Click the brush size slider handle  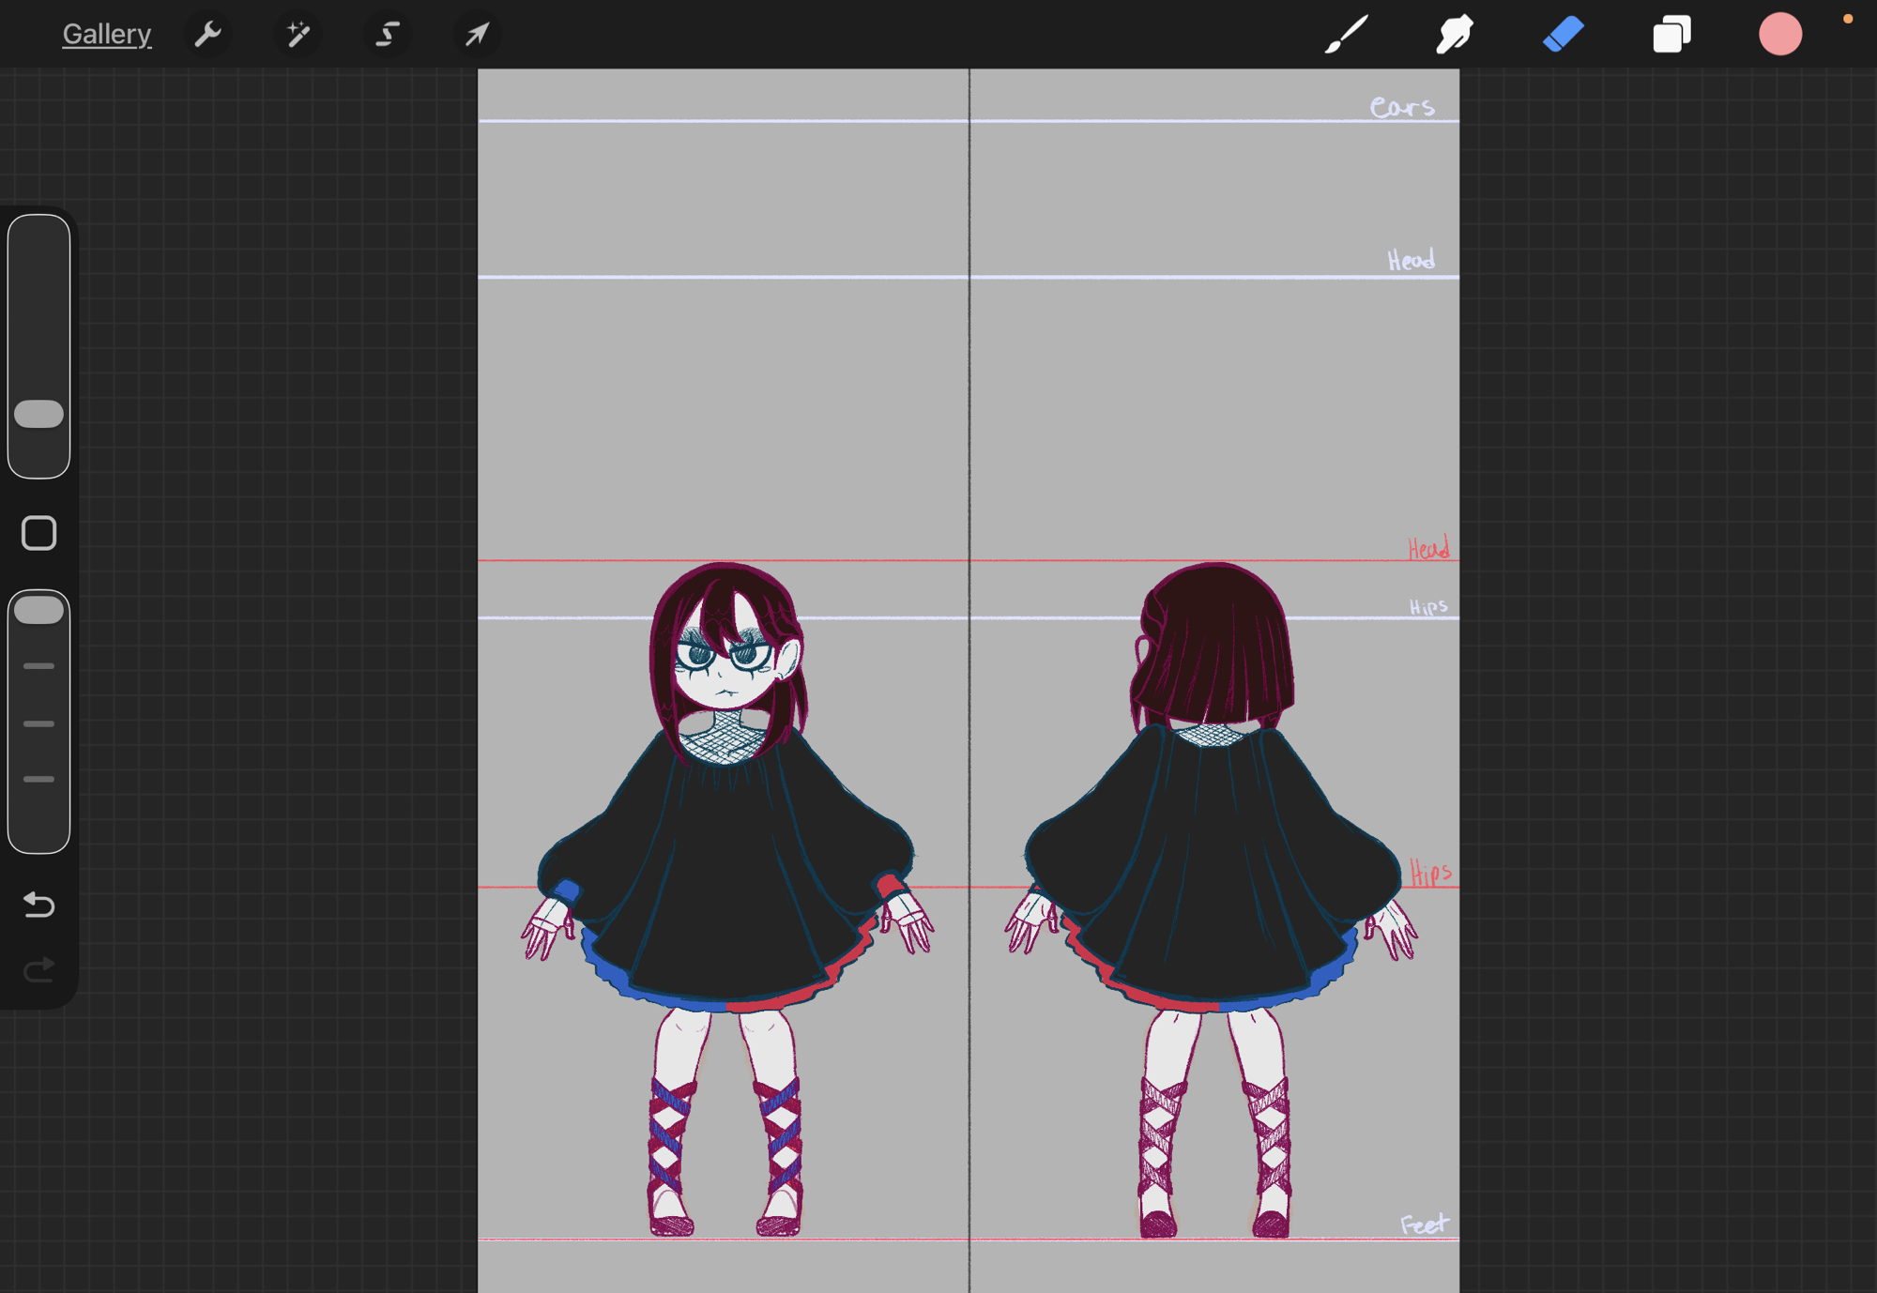(38, 414)
